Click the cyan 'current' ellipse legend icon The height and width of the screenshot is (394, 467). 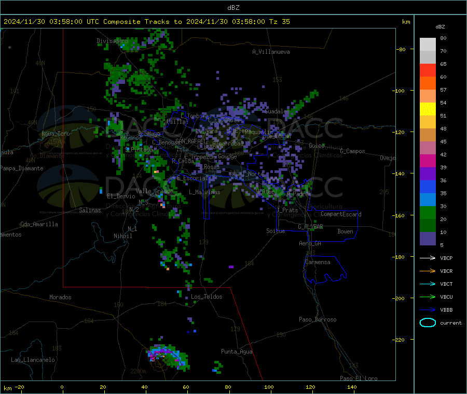click(x=428, y=323)
